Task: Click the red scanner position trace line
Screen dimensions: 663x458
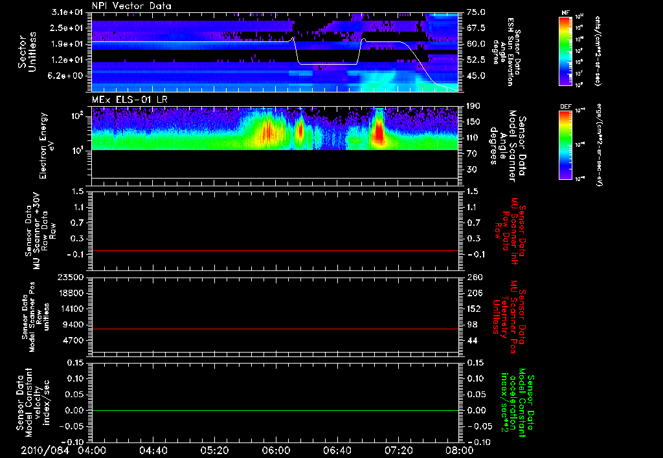Action: (x=275, y=329)
